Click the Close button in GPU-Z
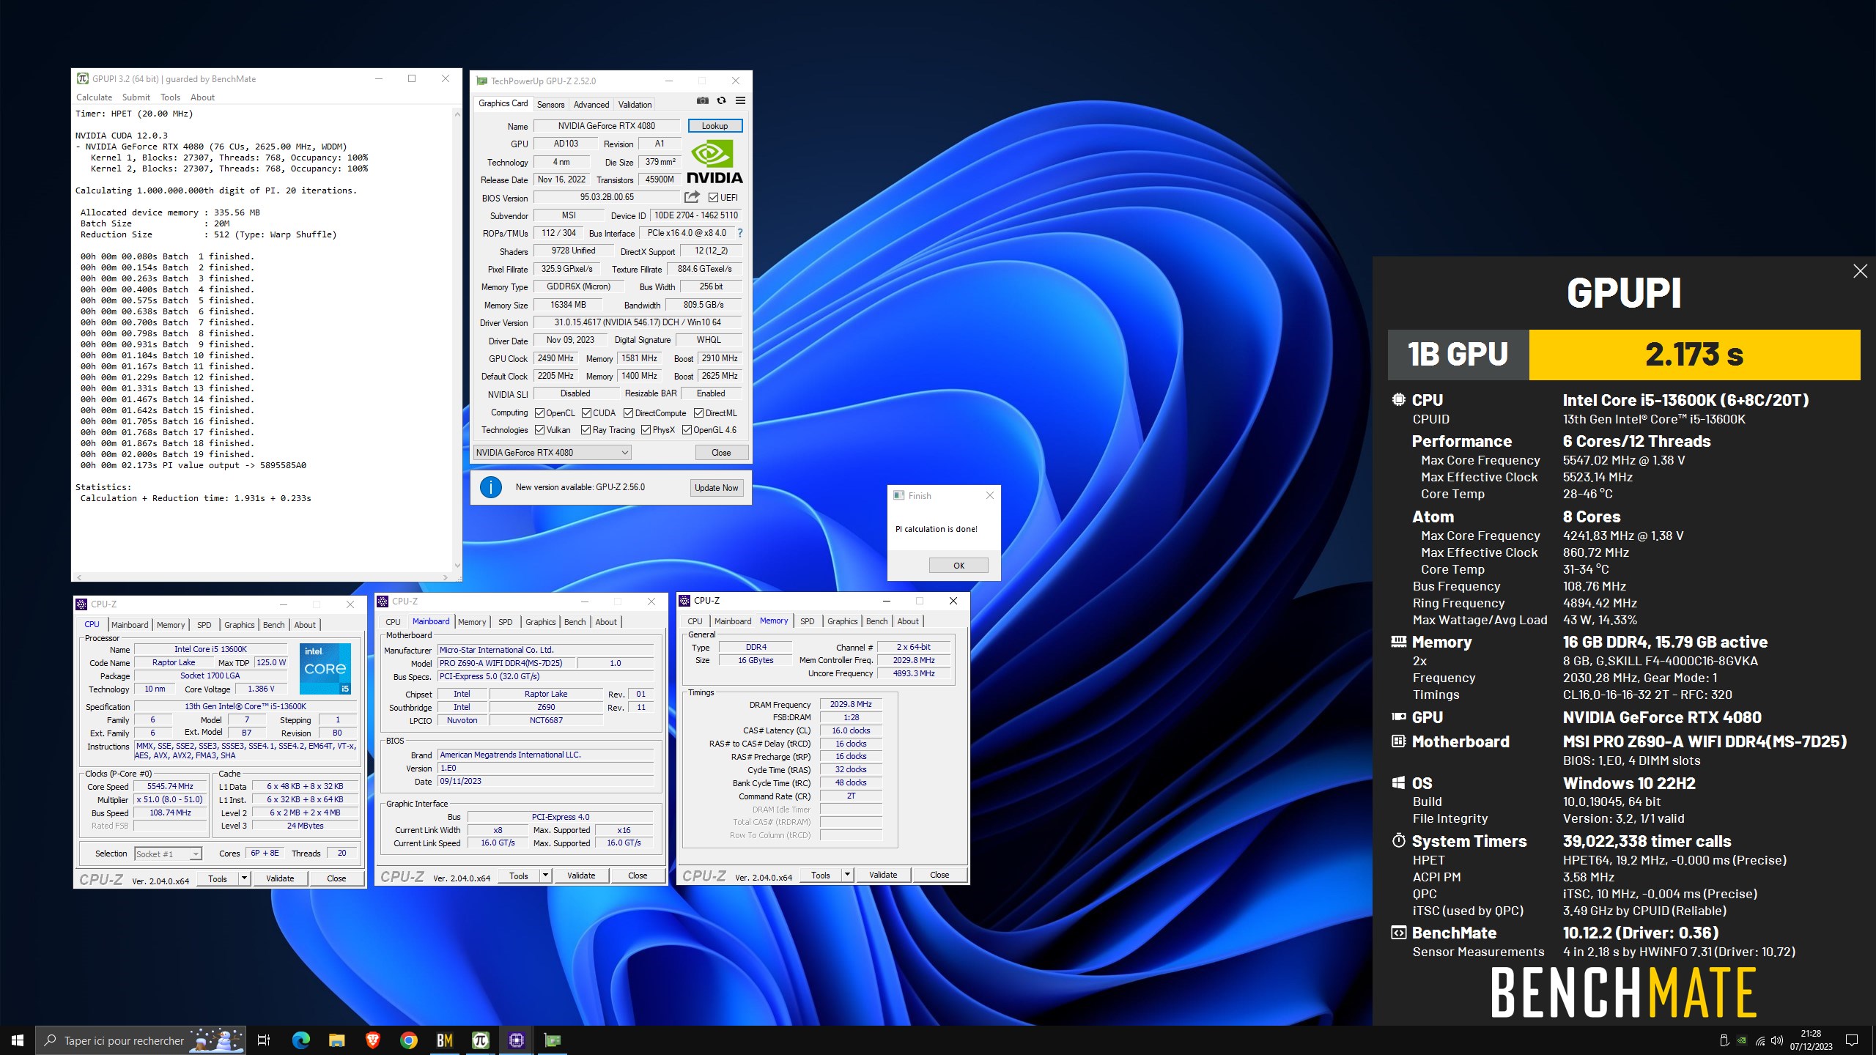Screen dimensions: 1876x1055 click(721, 453)
